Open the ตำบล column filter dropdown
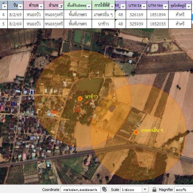 (41, 7)
